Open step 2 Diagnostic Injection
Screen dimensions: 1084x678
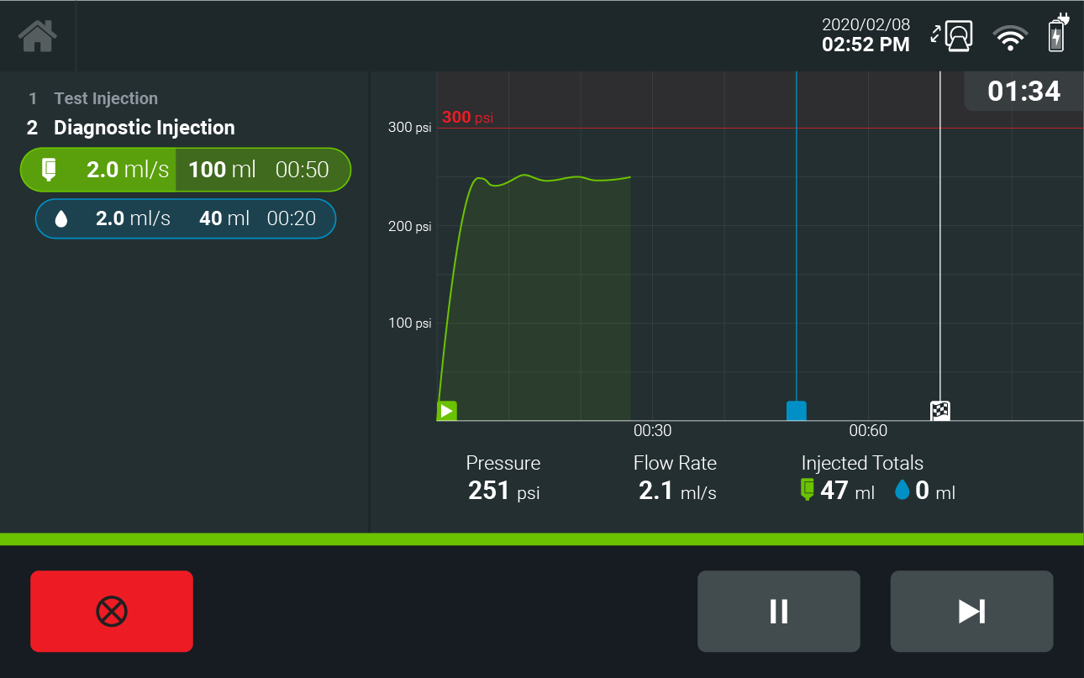click(130, 128)
